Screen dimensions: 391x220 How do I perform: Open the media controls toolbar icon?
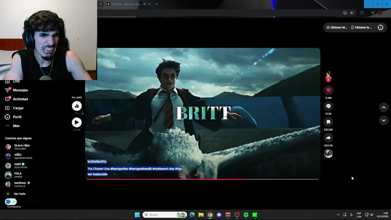(x=373, y=13)
